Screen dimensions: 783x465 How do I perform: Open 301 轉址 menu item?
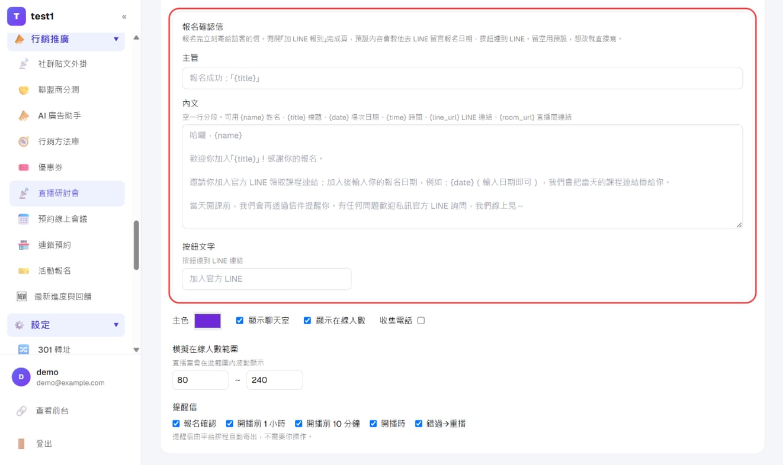[x=67, y=350]
